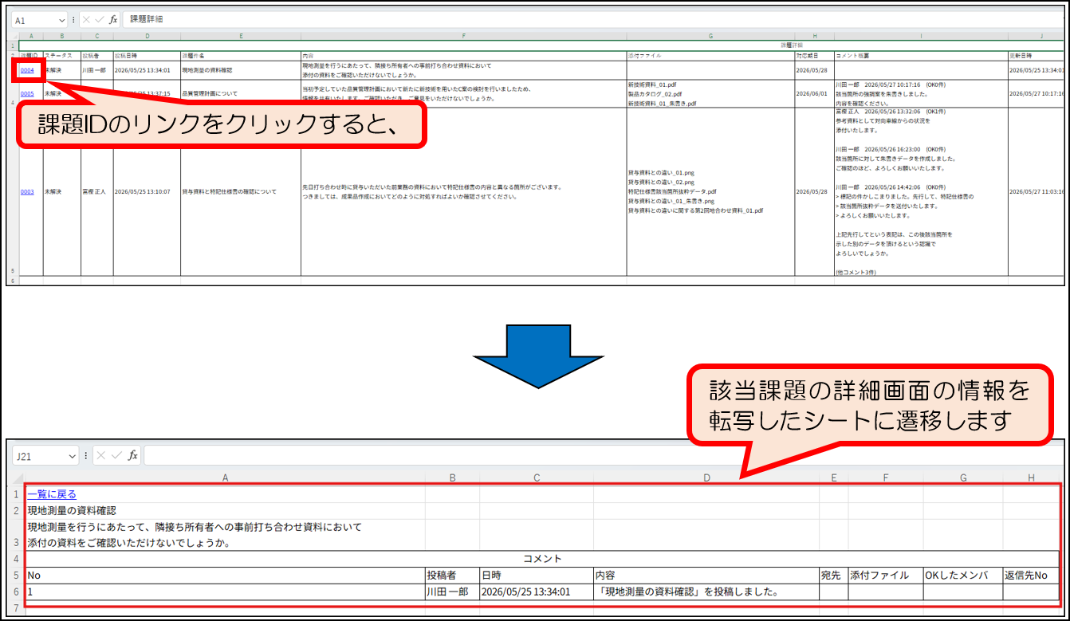
Task: Click the Insert Function fx icon in upper sheet
Action: click(x=113, y=19)
